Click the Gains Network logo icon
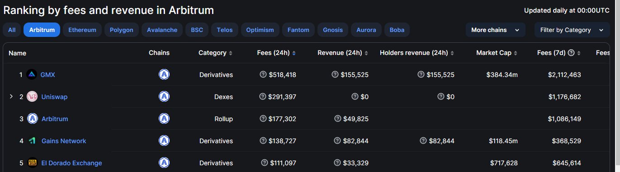Viewport: 620px width, 172px height. click(x=32, y=141)
